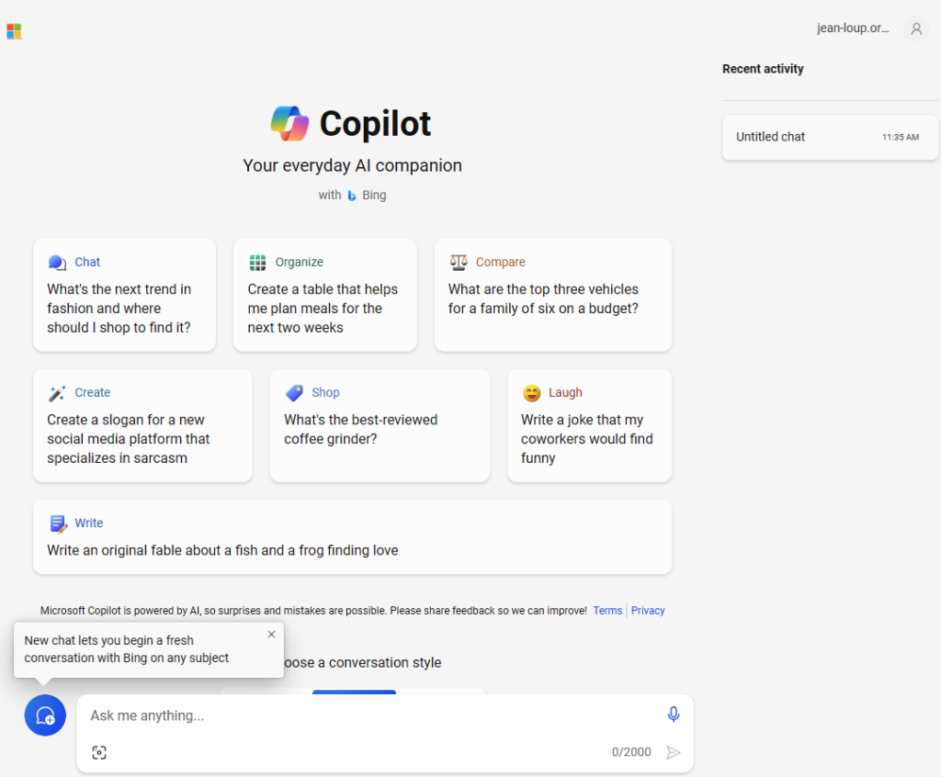Screen dimensions: 941x777
Task: Activate the microphone voice input
Action: coord(674,714)
